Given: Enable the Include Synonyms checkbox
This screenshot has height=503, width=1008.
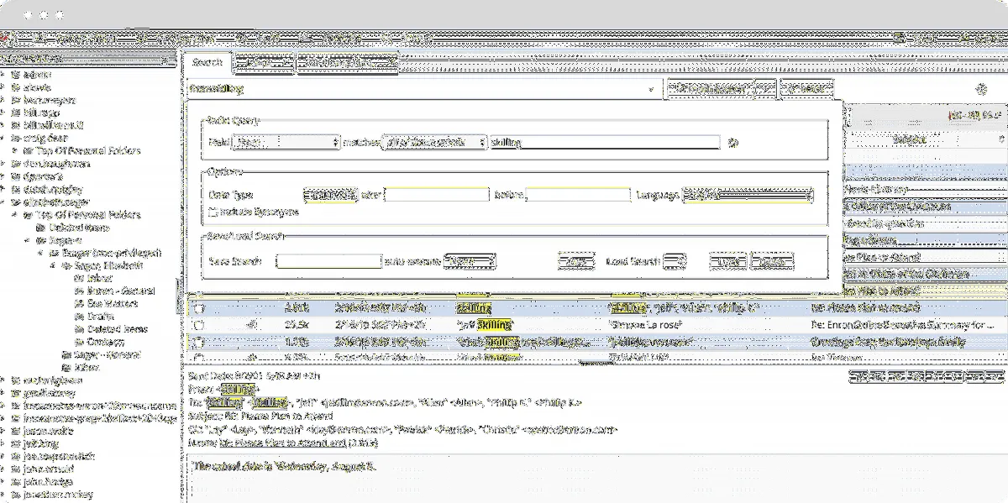Looking at the screenshot, I should (213, 212).
